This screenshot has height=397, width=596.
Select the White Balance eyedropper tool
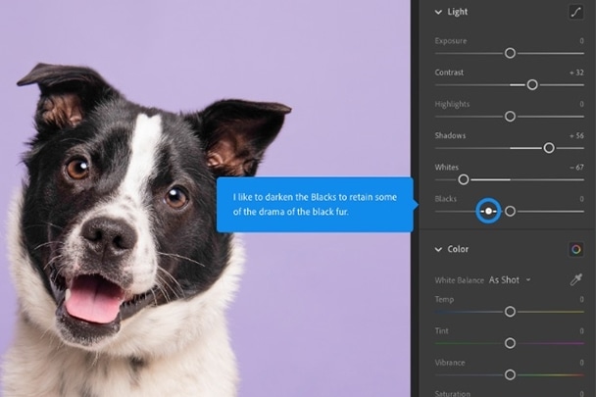pos(575,279)
